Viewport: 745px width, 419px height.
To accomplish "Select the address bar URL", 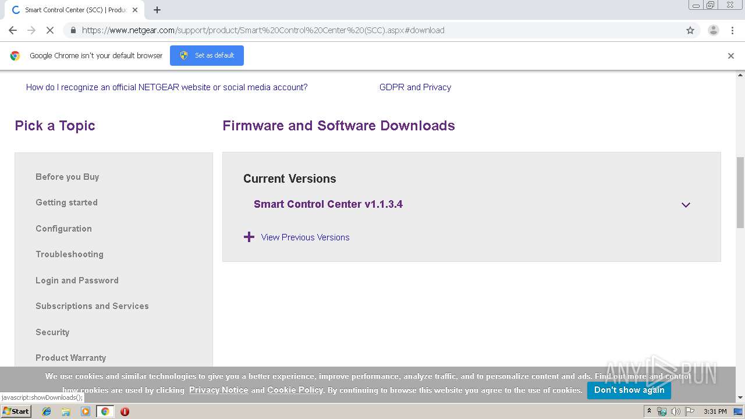I will (263, 30).
